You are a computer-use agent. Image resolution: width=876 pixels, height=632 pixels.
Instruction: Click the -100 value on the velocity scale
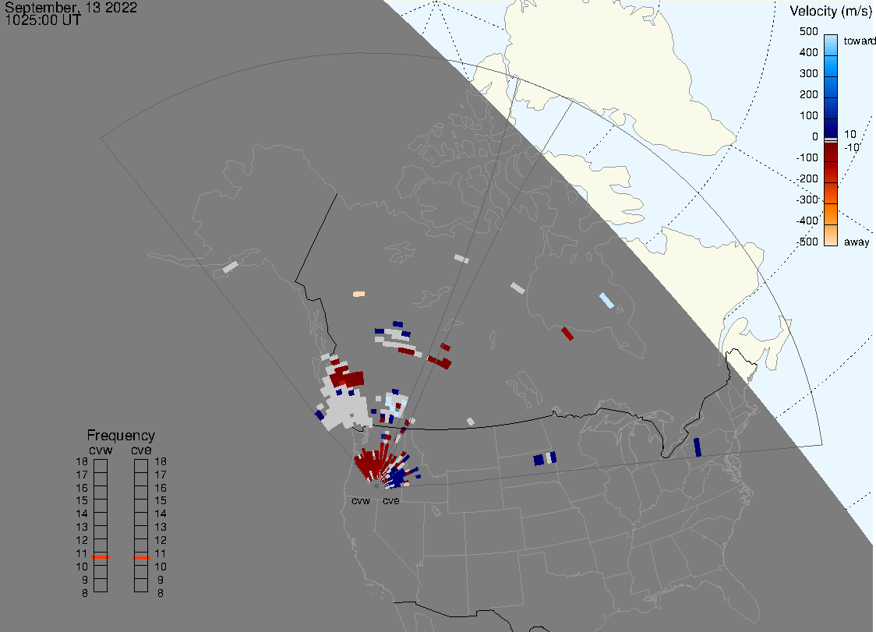[x=807, y=157]
